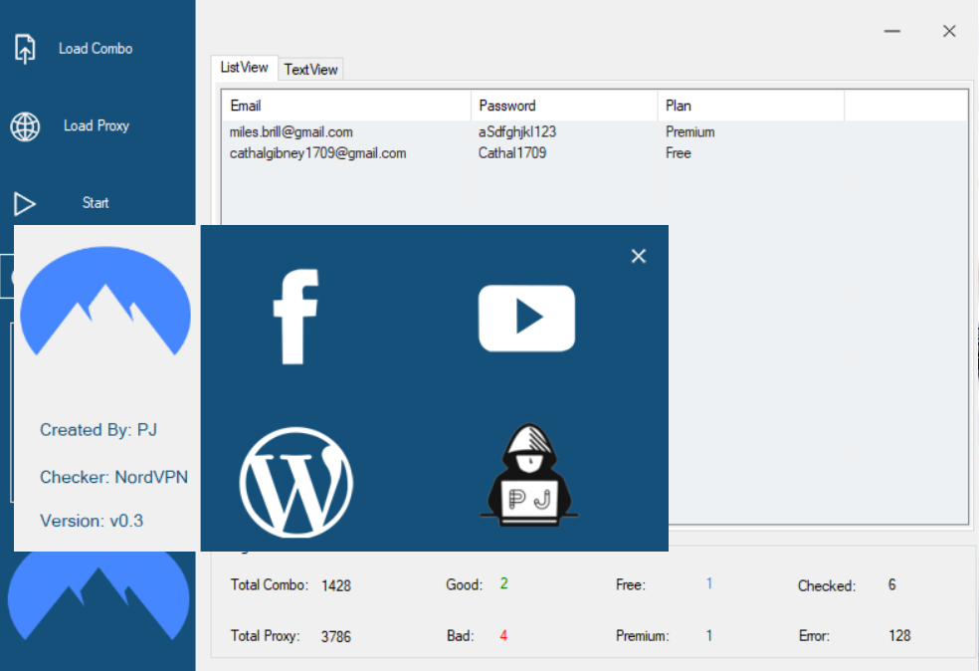This screenshot has width=979, height=671.
Task: Click the Start label
Action: click(x=96, y=203)
